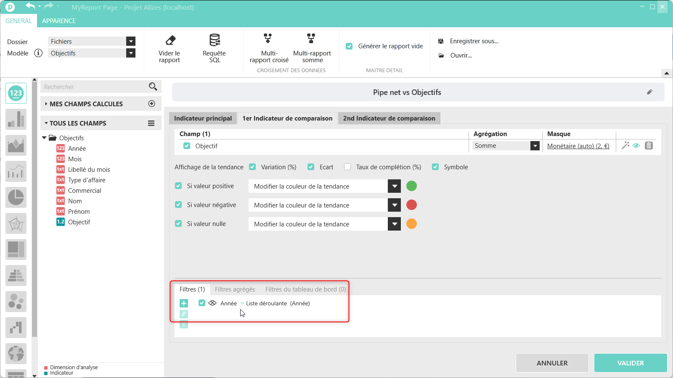The height and width of the screenshot is (378, 673).
Task: Toggle the Si valeur négative checkbox
Action: (x=178, y=205)
